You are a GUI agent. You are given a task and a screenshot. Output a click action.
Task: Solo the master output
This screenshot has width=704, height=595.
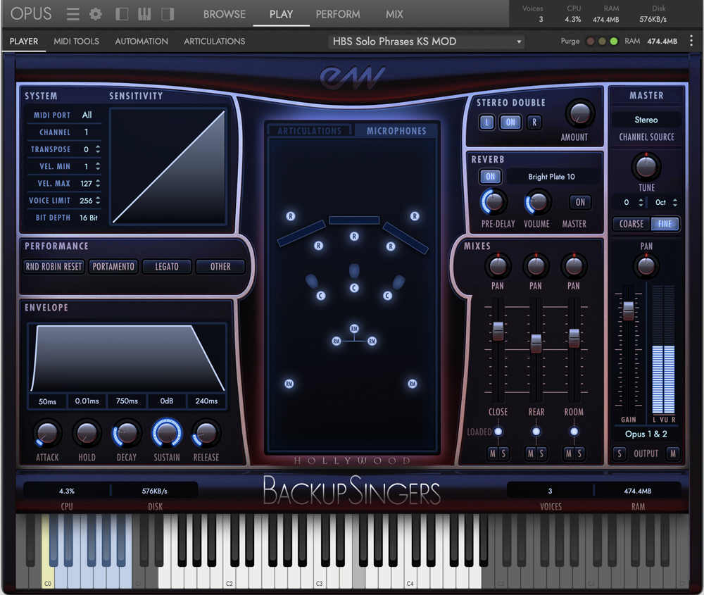[x=620, y=453]
